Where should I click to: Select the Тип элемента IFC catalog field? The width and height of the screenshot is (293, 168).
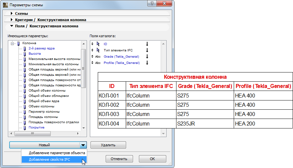click(118, 50)
